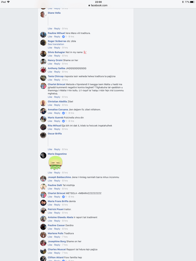
Task: Tap Mario Dagostino's avatar
Action: 43,155
